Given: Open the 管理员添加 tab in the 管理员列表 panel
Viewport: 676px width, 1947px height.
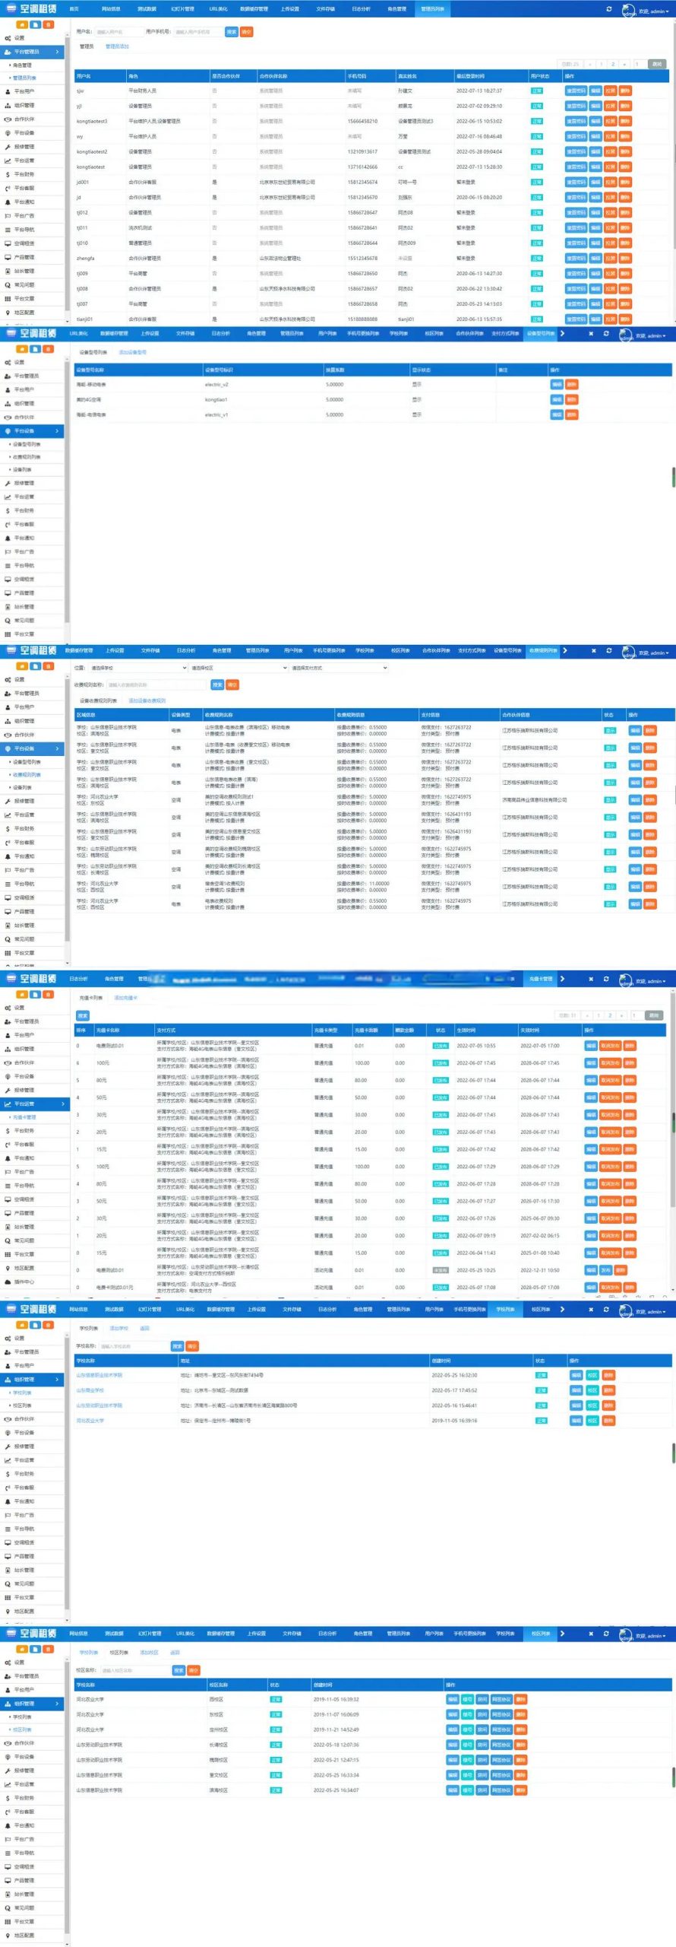Looking at the screenshot, I should pyautogui.click(x=117, y=46).
